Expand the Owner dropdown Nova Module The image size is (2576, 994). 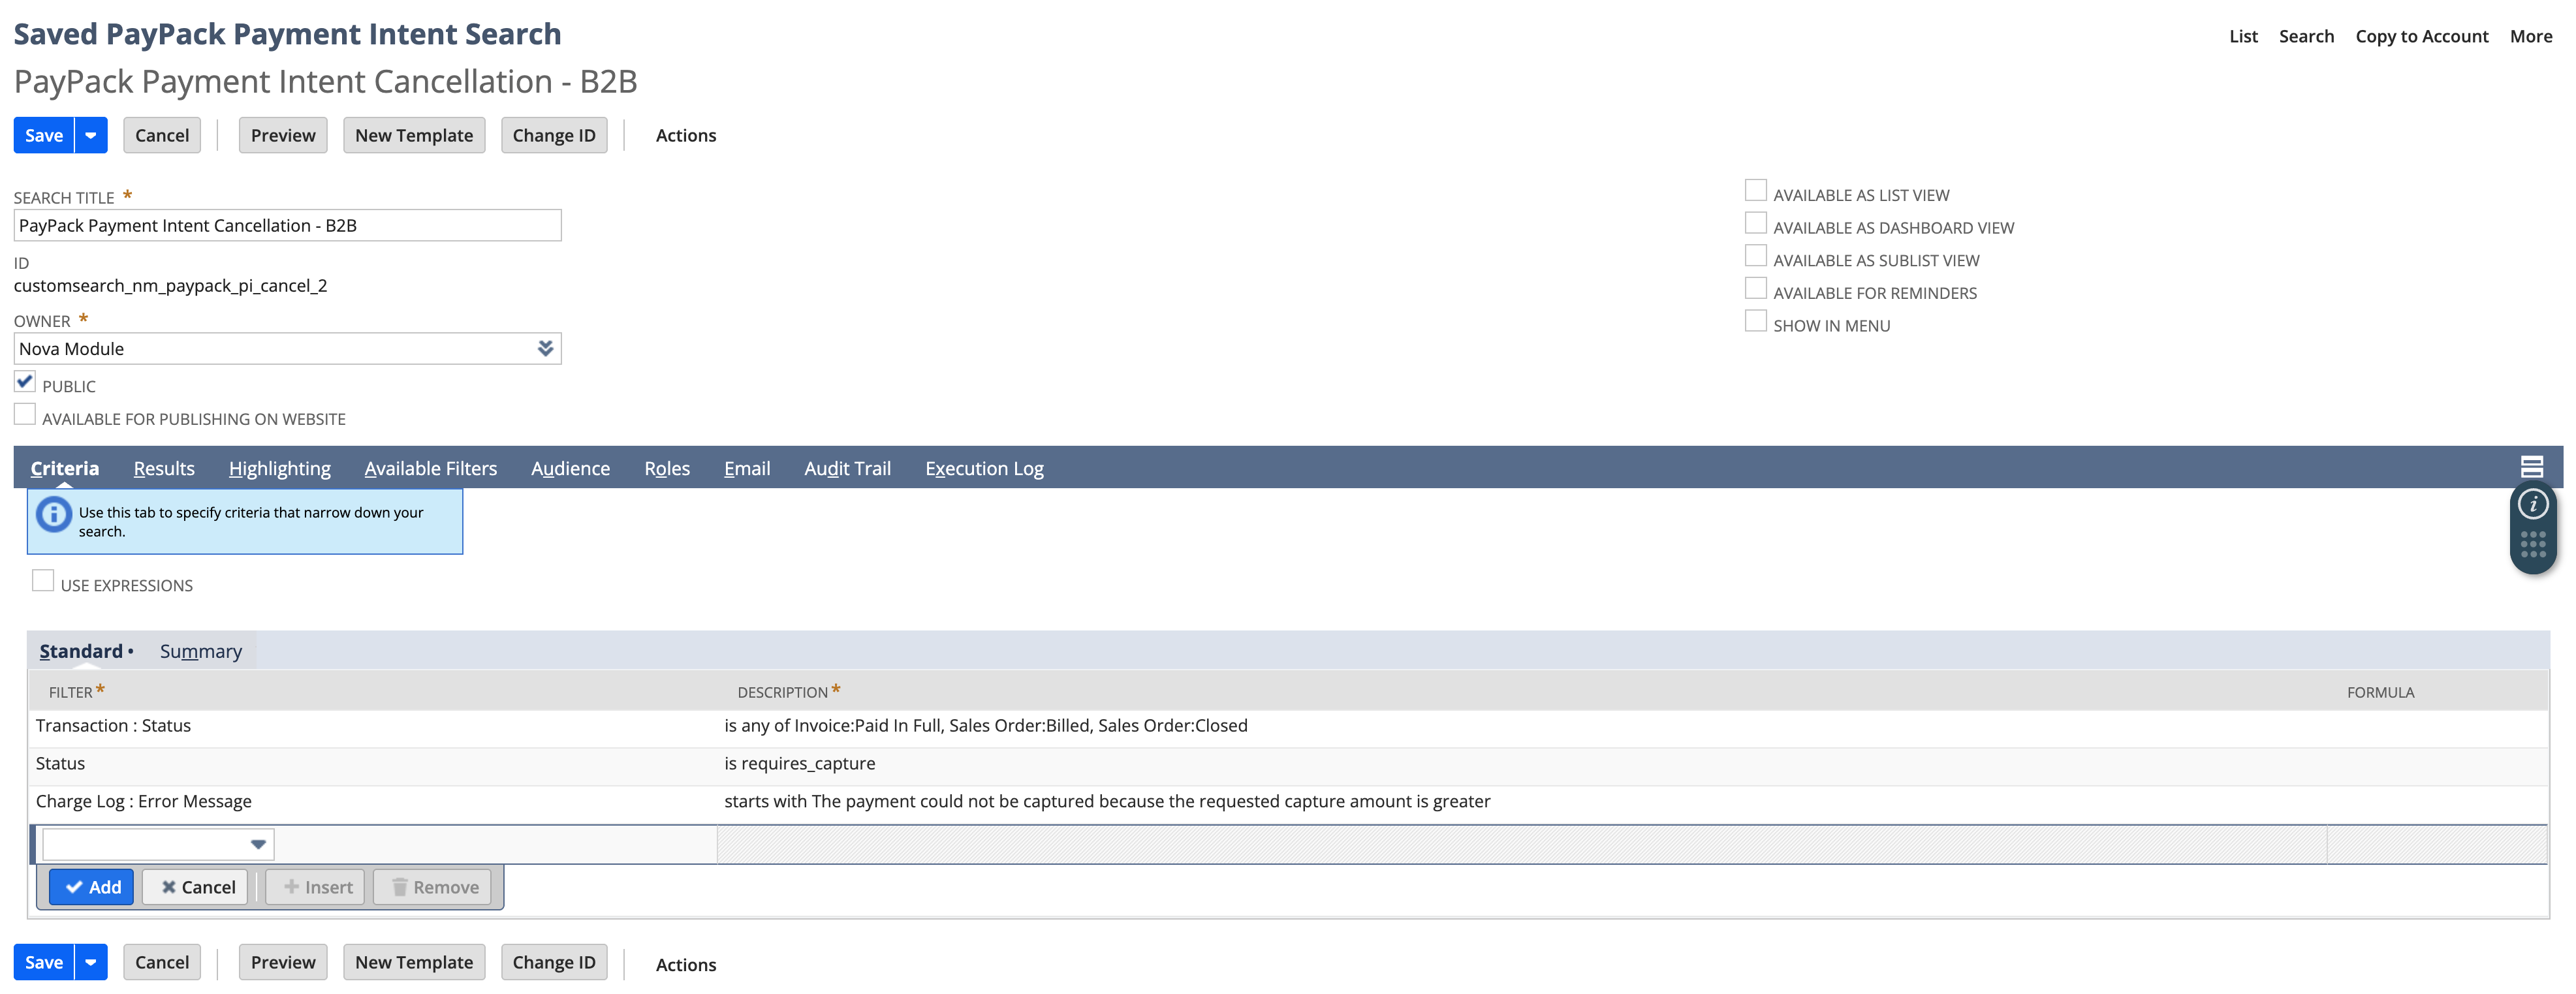(545, 349)
